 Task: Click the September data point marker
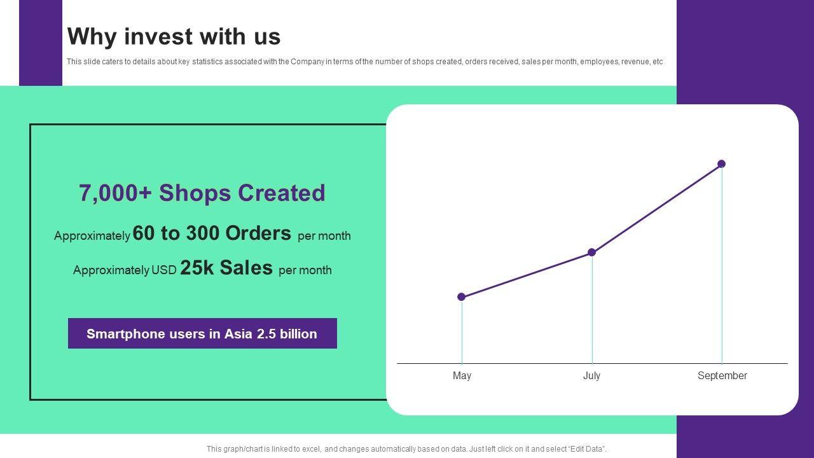pos(721,164)
